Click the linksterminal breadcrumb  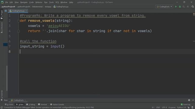37,7
